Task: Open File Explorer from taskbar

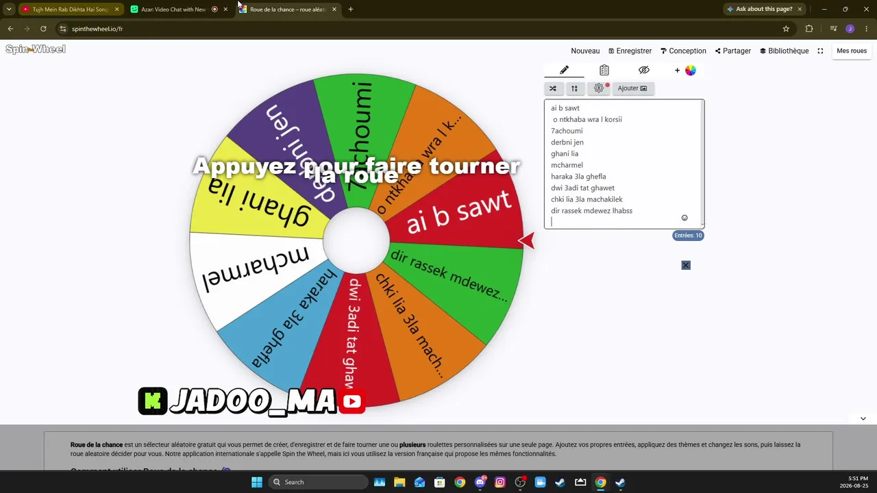Action: pyautogui.click(x=399, y=482)
